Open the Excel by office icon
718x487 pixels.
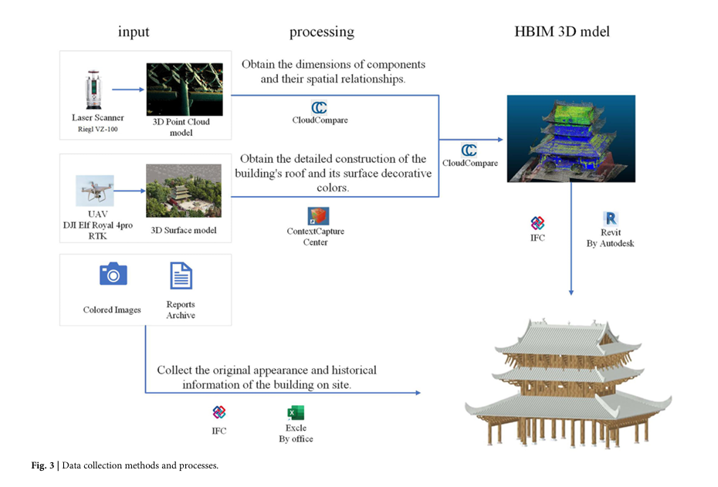(296, 412)
